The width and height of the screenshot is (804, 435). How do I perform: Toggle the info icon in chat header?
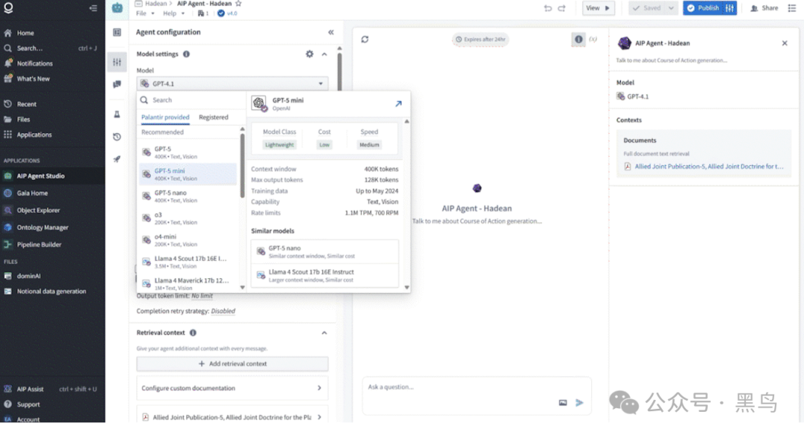click(x=578, y=39)
